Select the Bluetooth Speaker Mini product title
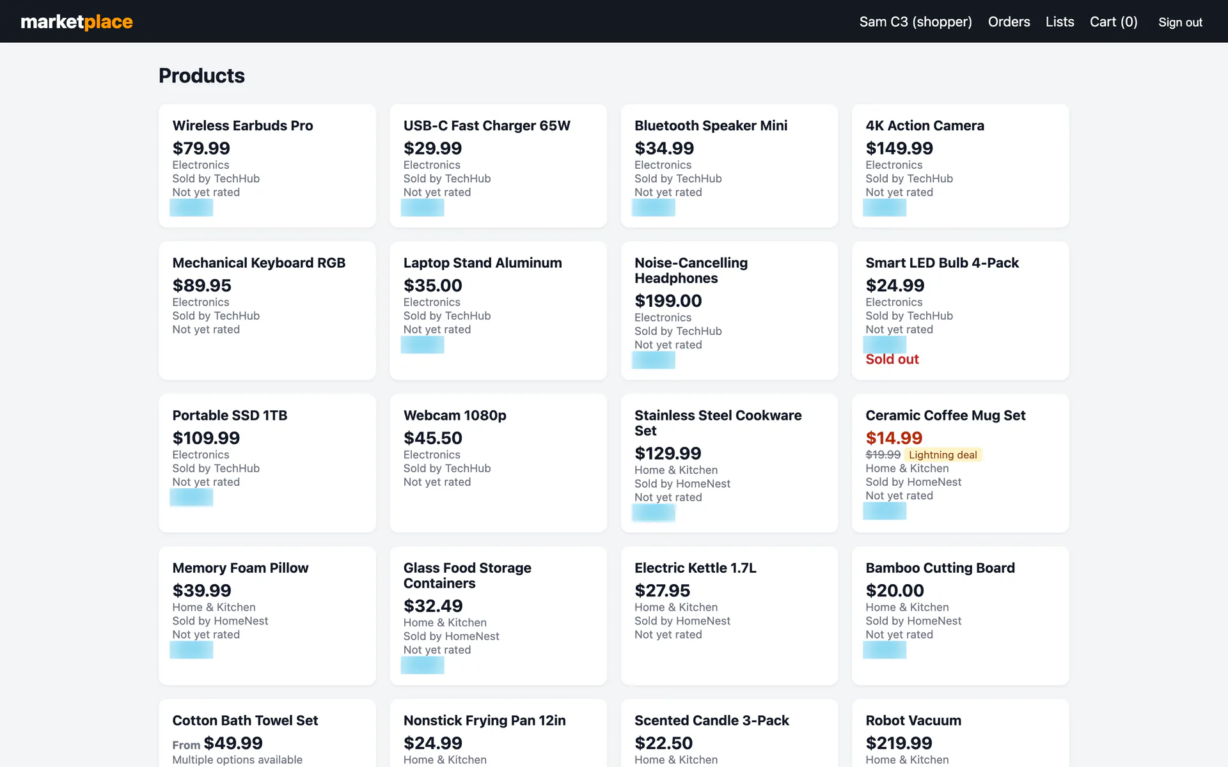The image size is (1228, 767). click(711, 125)
